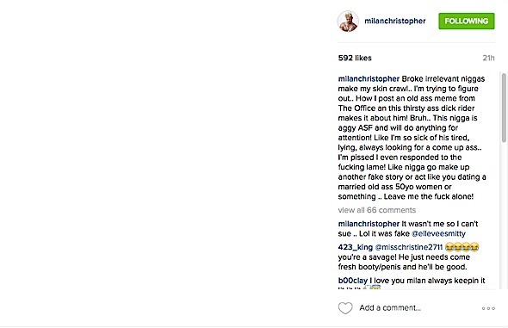Image resolution: width=508 pixels, height=328 pixels.
Task: Open the three-dots more options menu
Action: 488,308
